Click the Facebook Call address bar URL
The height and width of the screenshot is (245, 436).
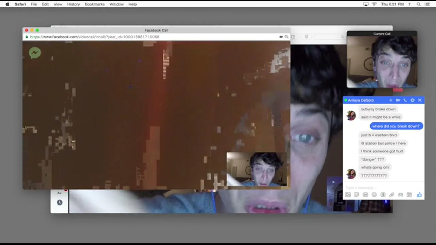click(x=95, y=37)
